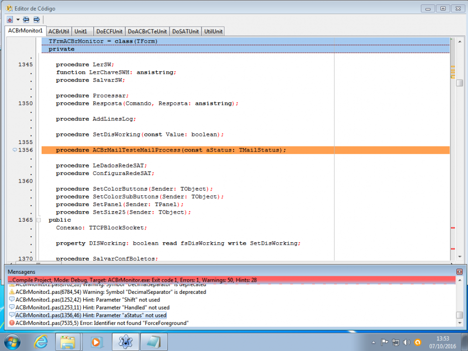
Task: Switch to the ACBrUtil tab
Action: coord(59,32)
